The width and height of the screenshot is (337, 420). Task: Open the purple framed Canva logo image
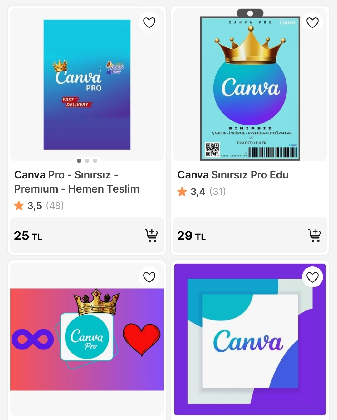(x=250, y=339)
